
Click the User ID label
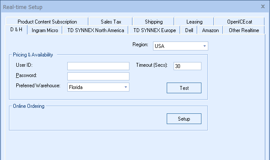24,65
